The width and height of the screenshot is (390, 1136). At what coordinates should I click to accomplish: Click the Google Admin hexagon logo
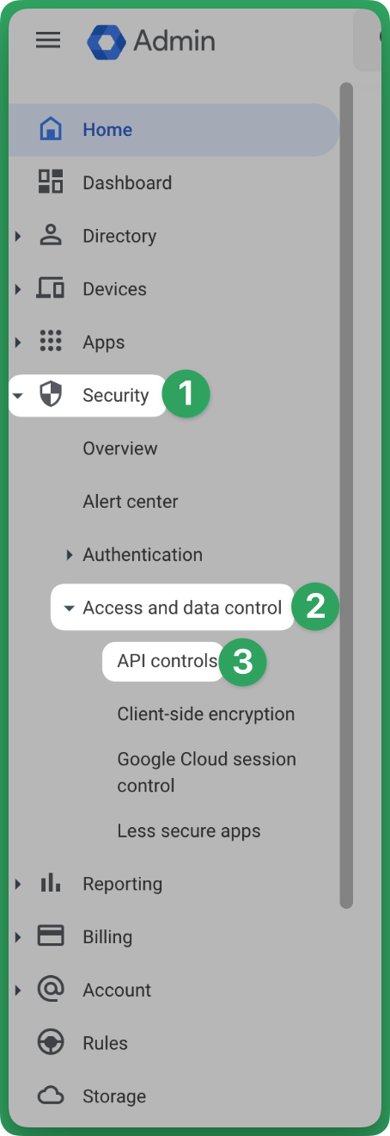pos(107,41)
